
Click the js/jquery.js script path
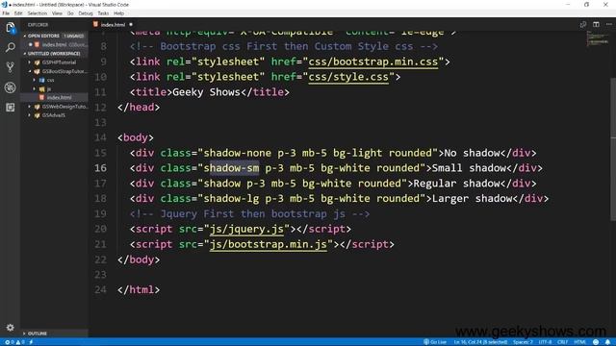click(x=246, y=229)
